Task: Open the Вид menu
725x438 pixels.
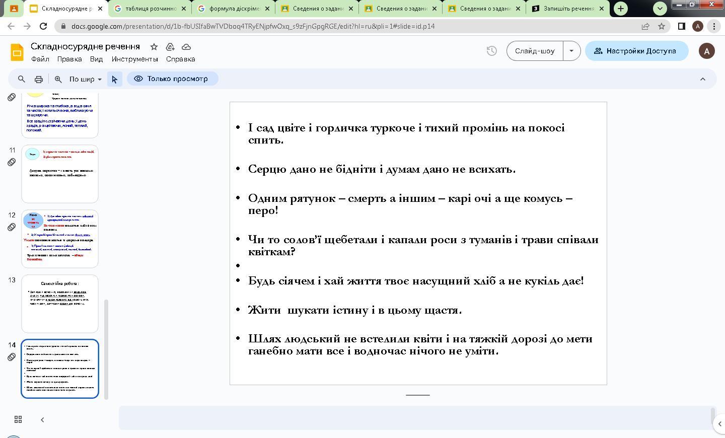Action: (96, 59)
